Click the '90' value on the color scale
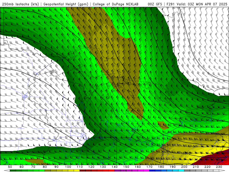Image resolution: width=229 pixels, height=172 pixels. (56, 167)
